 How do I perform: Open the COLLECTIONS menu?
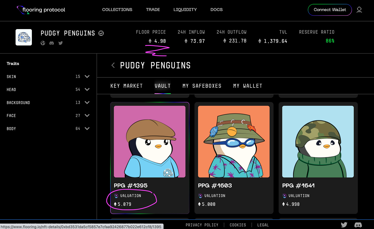pyautogui.click(x=117, y=10)
